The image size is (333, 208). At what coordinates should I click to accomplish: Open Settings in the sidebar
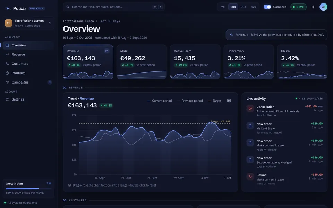[28, 99]
